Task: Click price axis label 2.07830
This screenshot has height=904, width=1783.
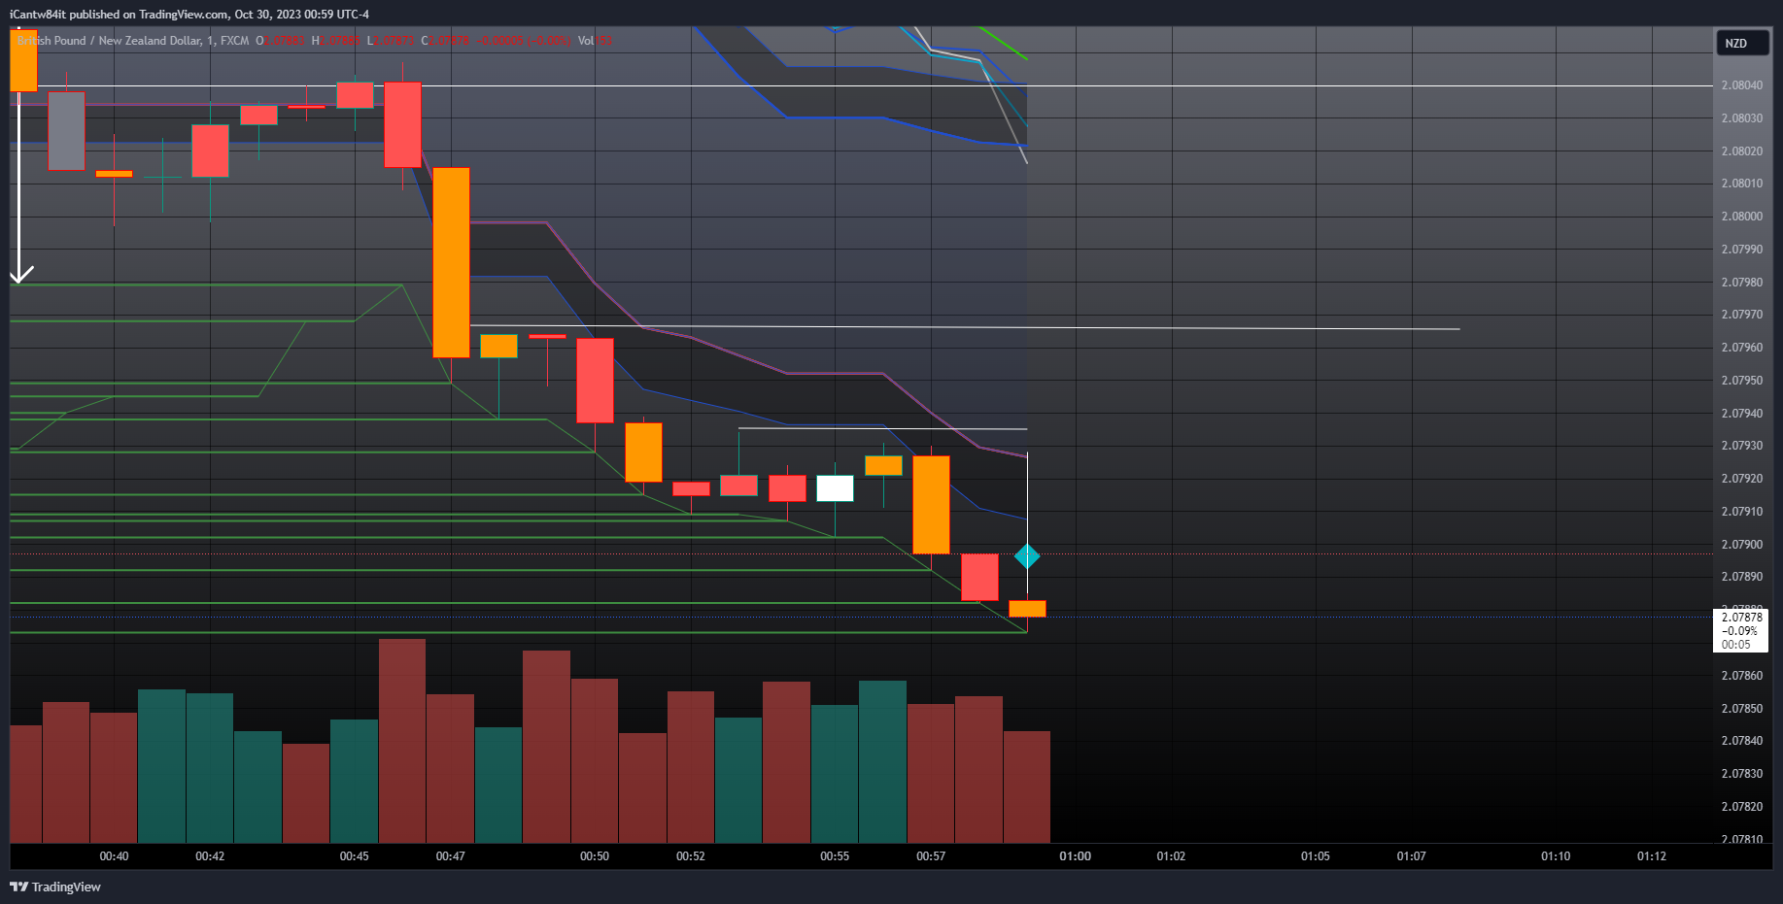Action: 1741,774
